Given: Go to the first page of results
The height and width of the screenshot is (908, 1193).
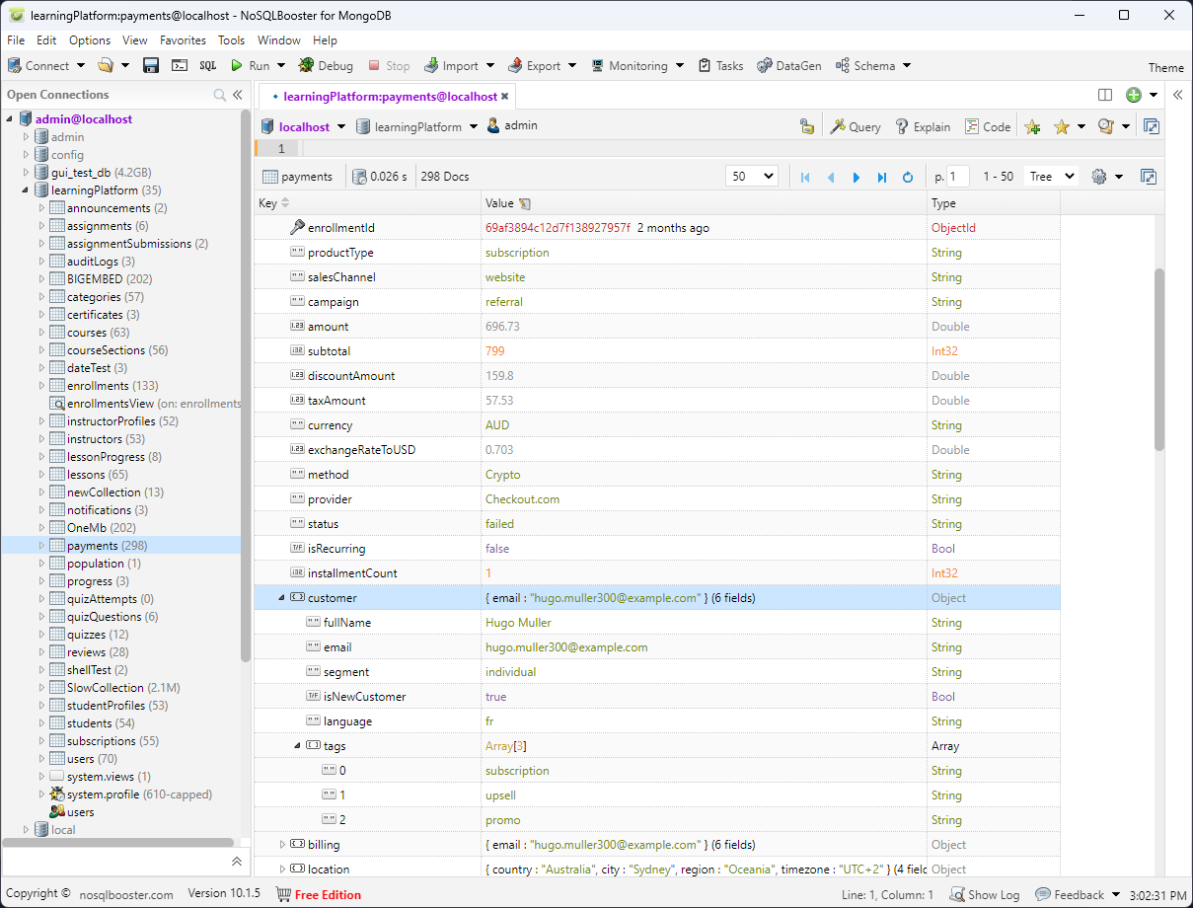Looking at the screenshot, I should 805,177.
